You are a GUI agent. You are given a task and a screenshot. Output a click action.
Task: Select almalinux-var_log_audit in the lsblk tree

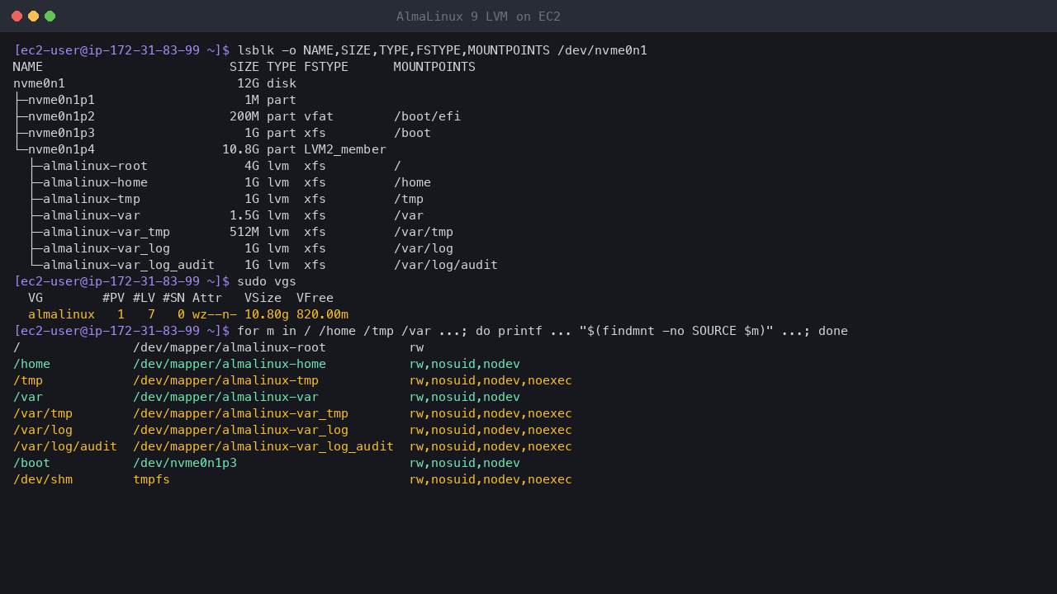coord(129,265)
